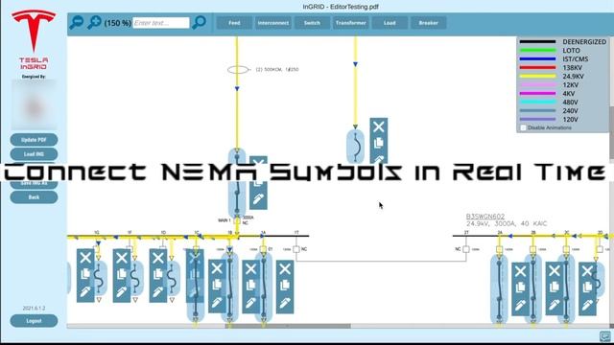
Task: Open the screen icon in the bottom-right corner
Action: [605, 336]
